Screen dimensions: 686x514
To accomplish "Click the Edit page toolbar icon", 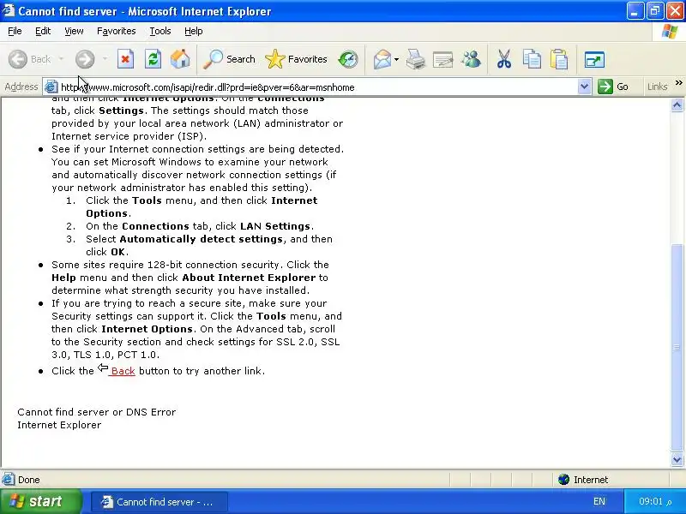I will point(442,59).
